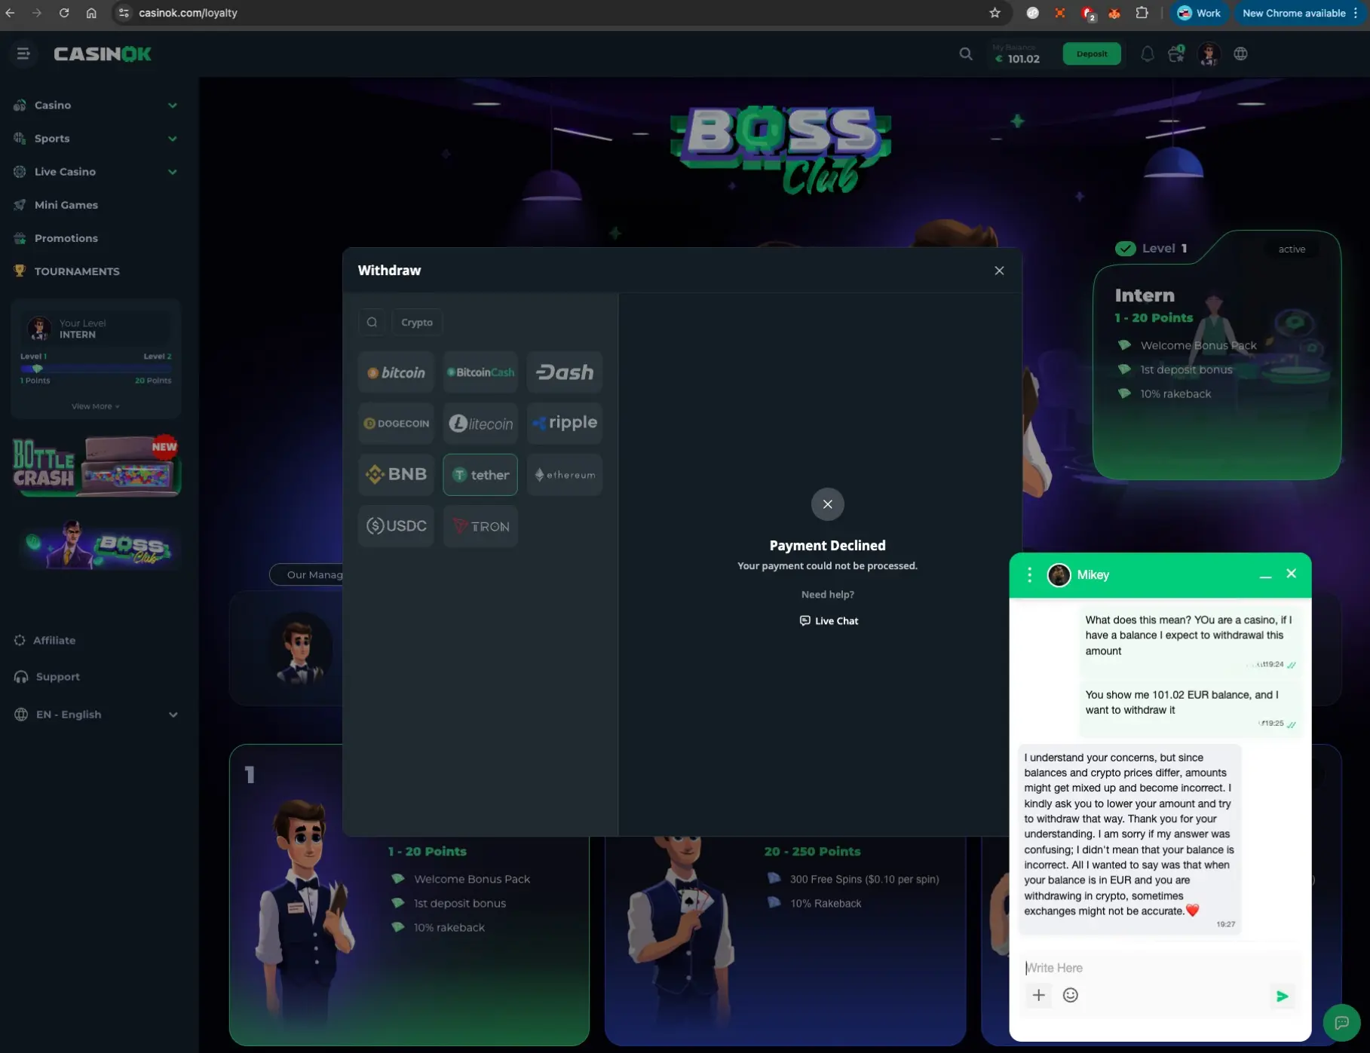The image size is (1370, 1053).
Task: Open the rewards gift icon in header
Action: 1176,54
